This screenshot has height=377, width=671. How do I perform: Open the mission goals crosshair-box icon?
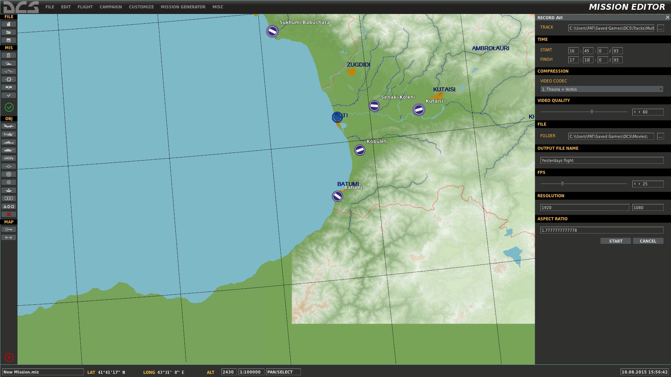point(9,79)
